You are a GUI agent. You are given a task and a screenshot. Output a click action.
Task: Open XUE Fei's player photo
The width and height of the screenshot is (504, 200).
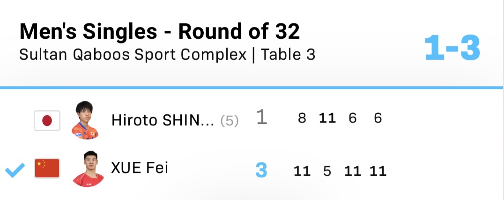tap(88, 169)
